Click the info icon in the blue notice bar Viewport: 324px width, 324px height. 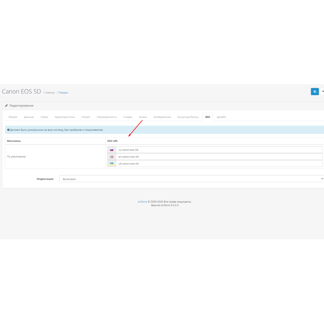[x=9, y=130]
